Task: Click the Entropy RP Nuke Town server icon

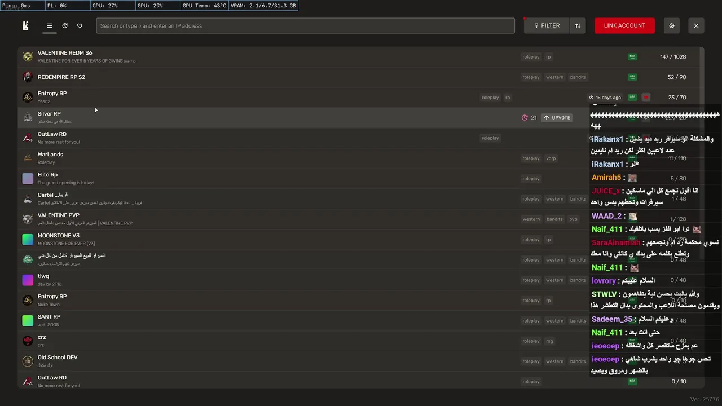Action: click(x=28, y=300)
